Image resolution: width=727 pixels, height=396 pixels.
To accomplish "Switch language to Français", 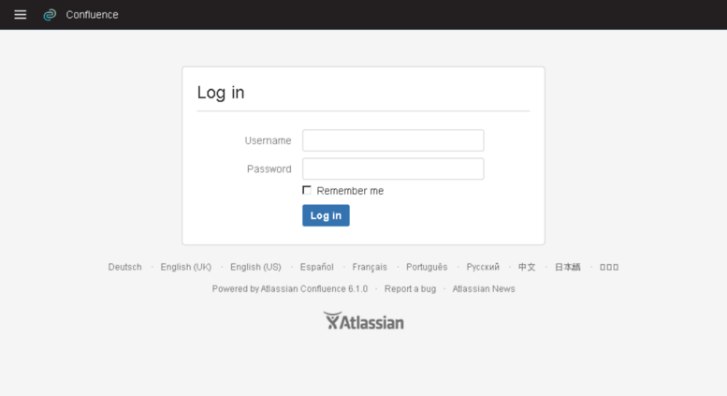I will pos(370,267).
